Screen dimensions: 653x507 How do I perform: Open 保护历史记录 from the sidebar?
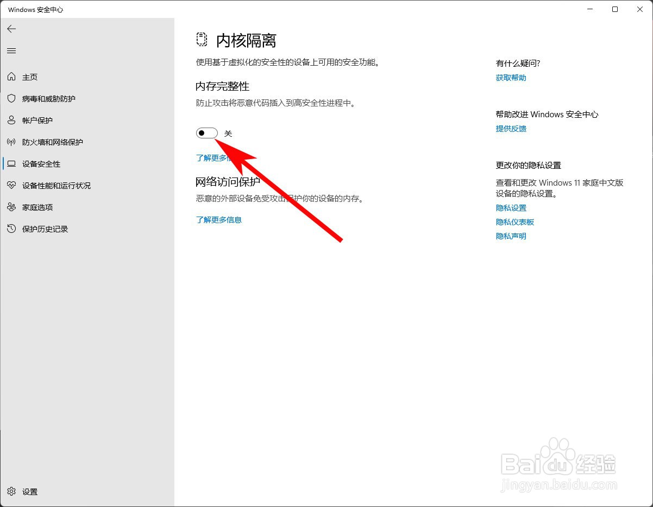pyautogui.click(x=45, y=229)
